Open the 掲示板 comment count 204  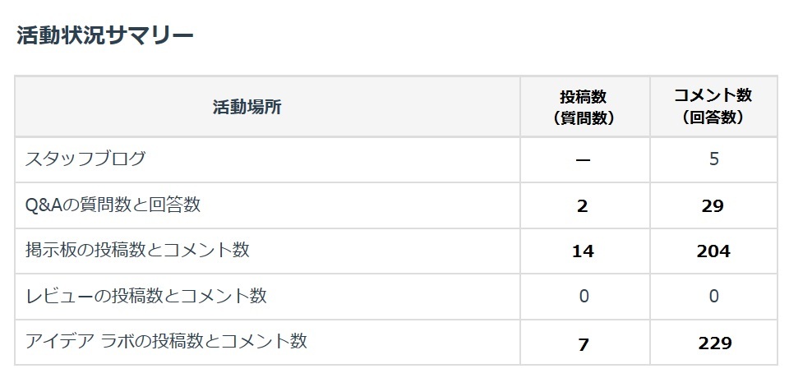[713, 251]
